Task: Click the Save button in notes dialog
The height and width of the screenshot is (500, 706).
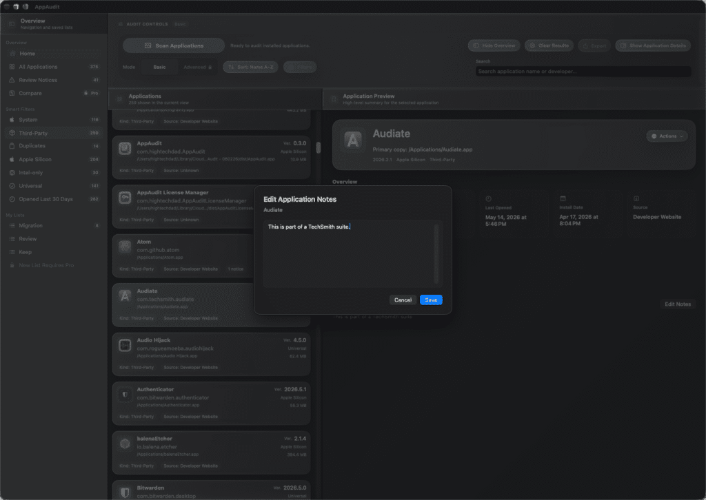Action: 431,300
